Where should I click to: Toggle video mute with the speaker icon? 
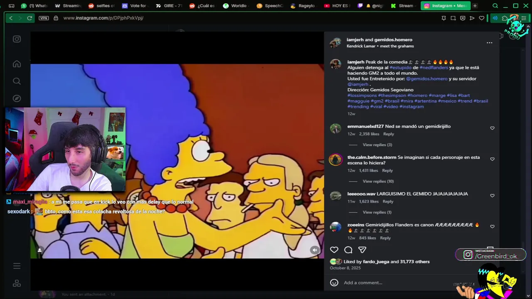click(315, 250)
